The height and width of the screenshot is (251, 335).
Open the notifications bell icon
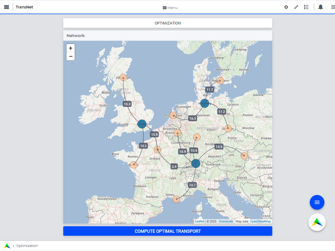pyautogui.click(x=321, y=7)
